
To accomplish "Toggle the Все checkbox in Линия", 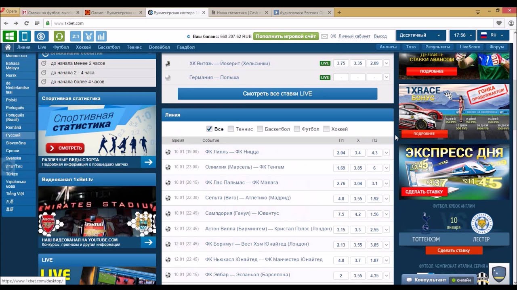I will pos(209,129).
